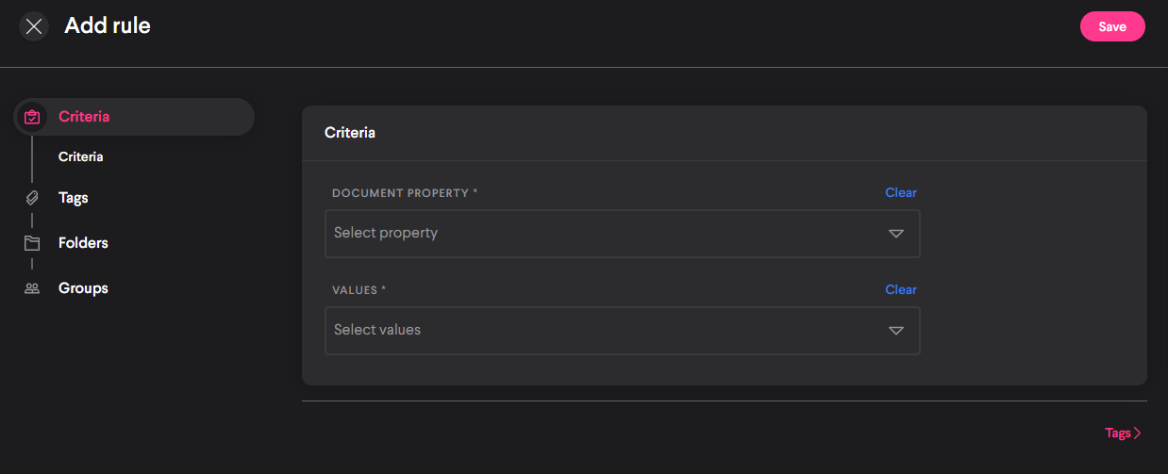This screenshot has width=1168, height=474.
Task: Expand the Select property dropdown arrow
Action: tap(895, 234)
